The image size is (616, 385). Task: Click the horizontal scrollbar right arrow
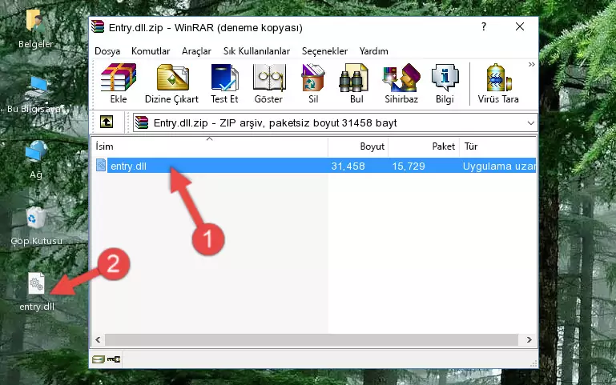(529, 340)
